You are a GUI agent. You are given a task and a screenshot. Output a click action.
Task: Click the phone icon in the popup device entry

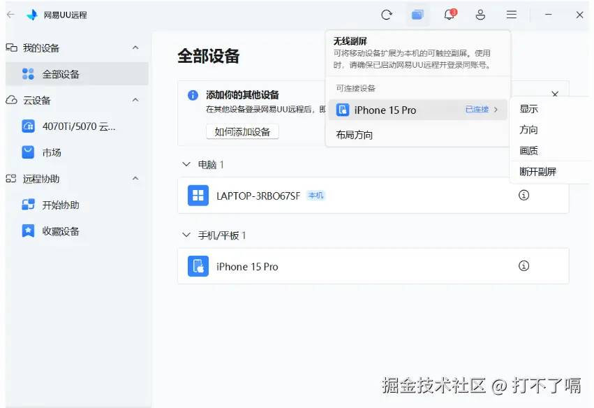click(x=343, y=110)
